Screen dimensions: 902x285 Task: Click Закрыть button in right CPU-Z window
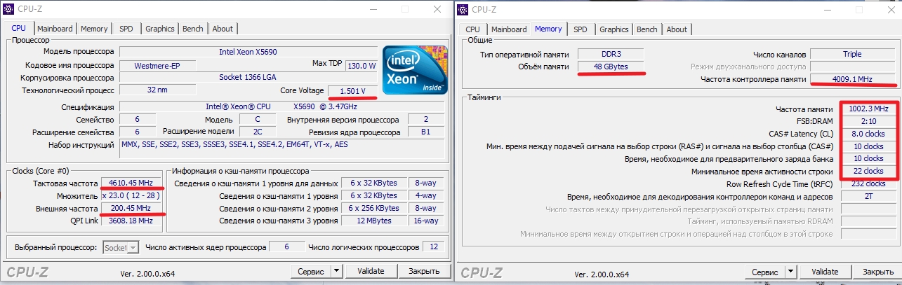pyautogui.click(x=878, y=272)
